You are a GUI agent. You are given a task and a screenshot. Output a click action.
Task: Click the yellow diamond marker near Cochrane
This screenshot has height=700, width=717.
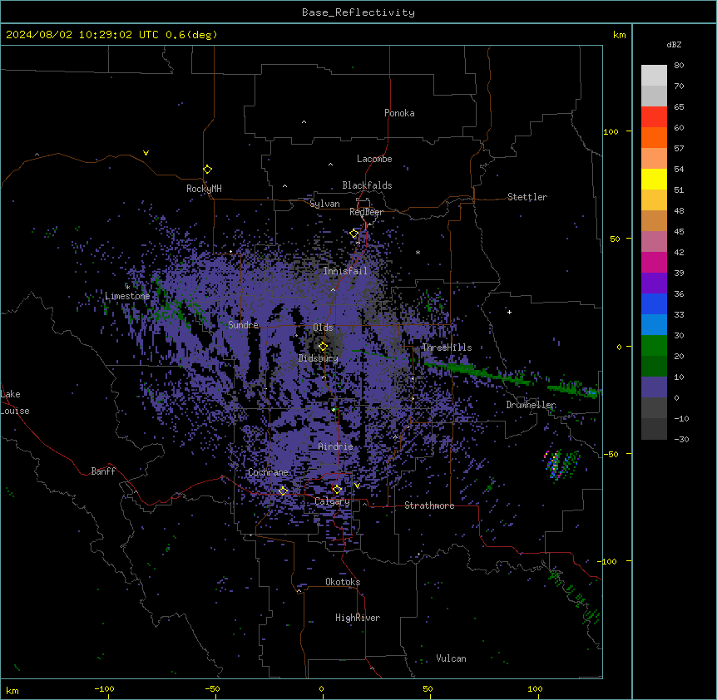click(x=283, y=490)
